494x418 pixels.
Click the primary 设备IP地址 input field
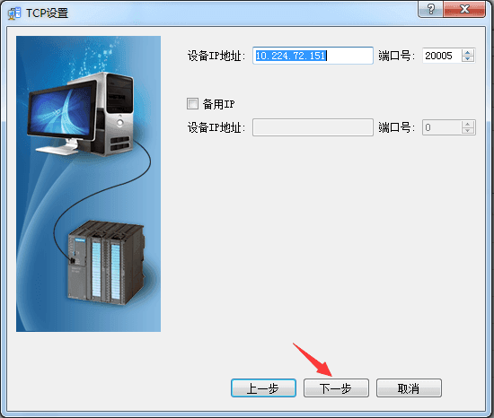313,56
